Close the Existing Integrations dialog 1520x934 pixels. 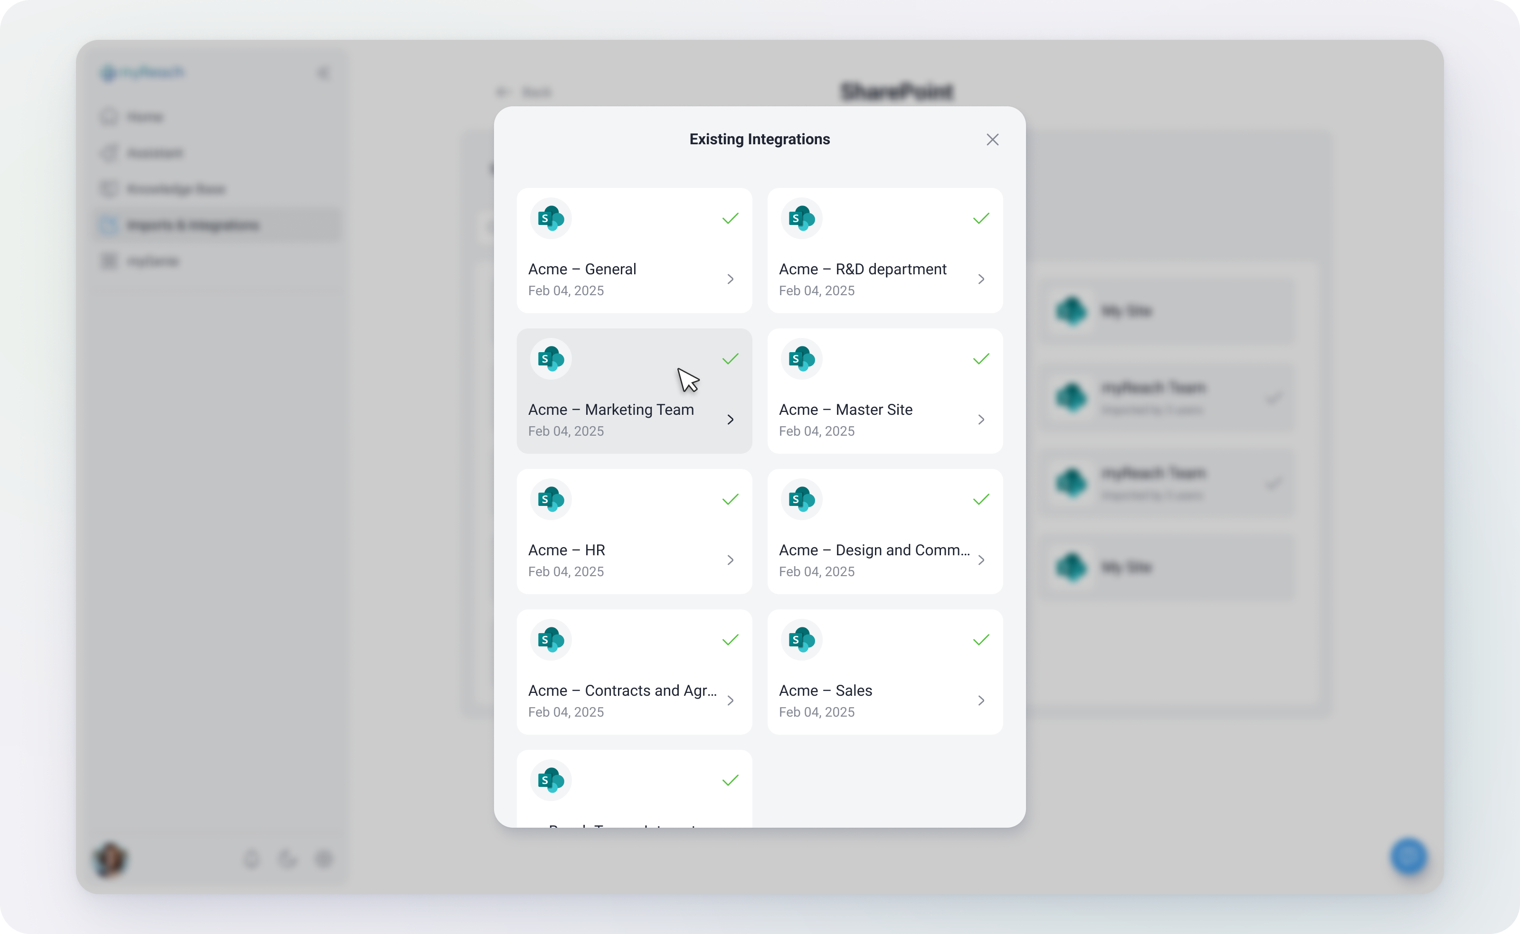pyautogui.click(x=992, y=139)
